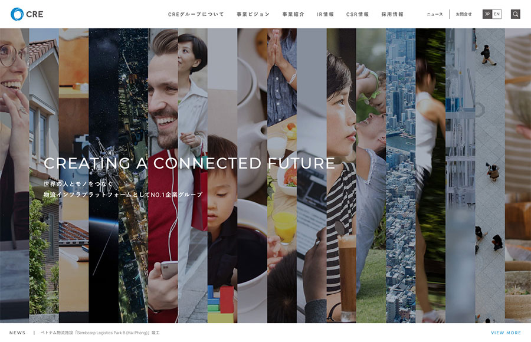Open the Sembcorp Logistics Park news headline
Viewport: 531px width, 342px height.
pyautogui.click(x=100, y=333)
